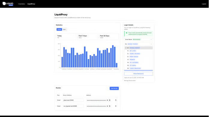The image size is (210, 117).
Task: Open the Cosmetics page from the header
Action: pyautogui.click(x=22, y=4)
